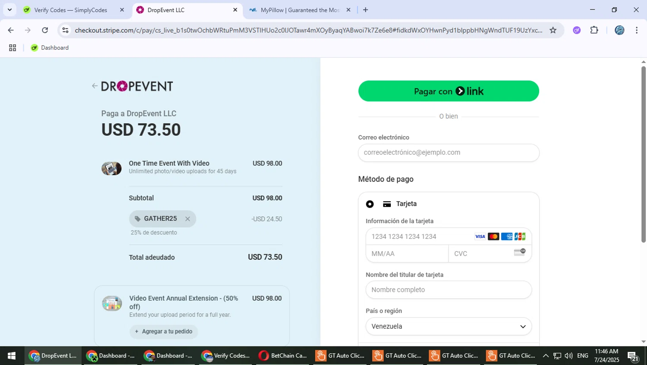Open the taskbar clock showing 11:46 AM
Image resolution: width=647 pixels, height=365 pixels.
tap(606, 356)
